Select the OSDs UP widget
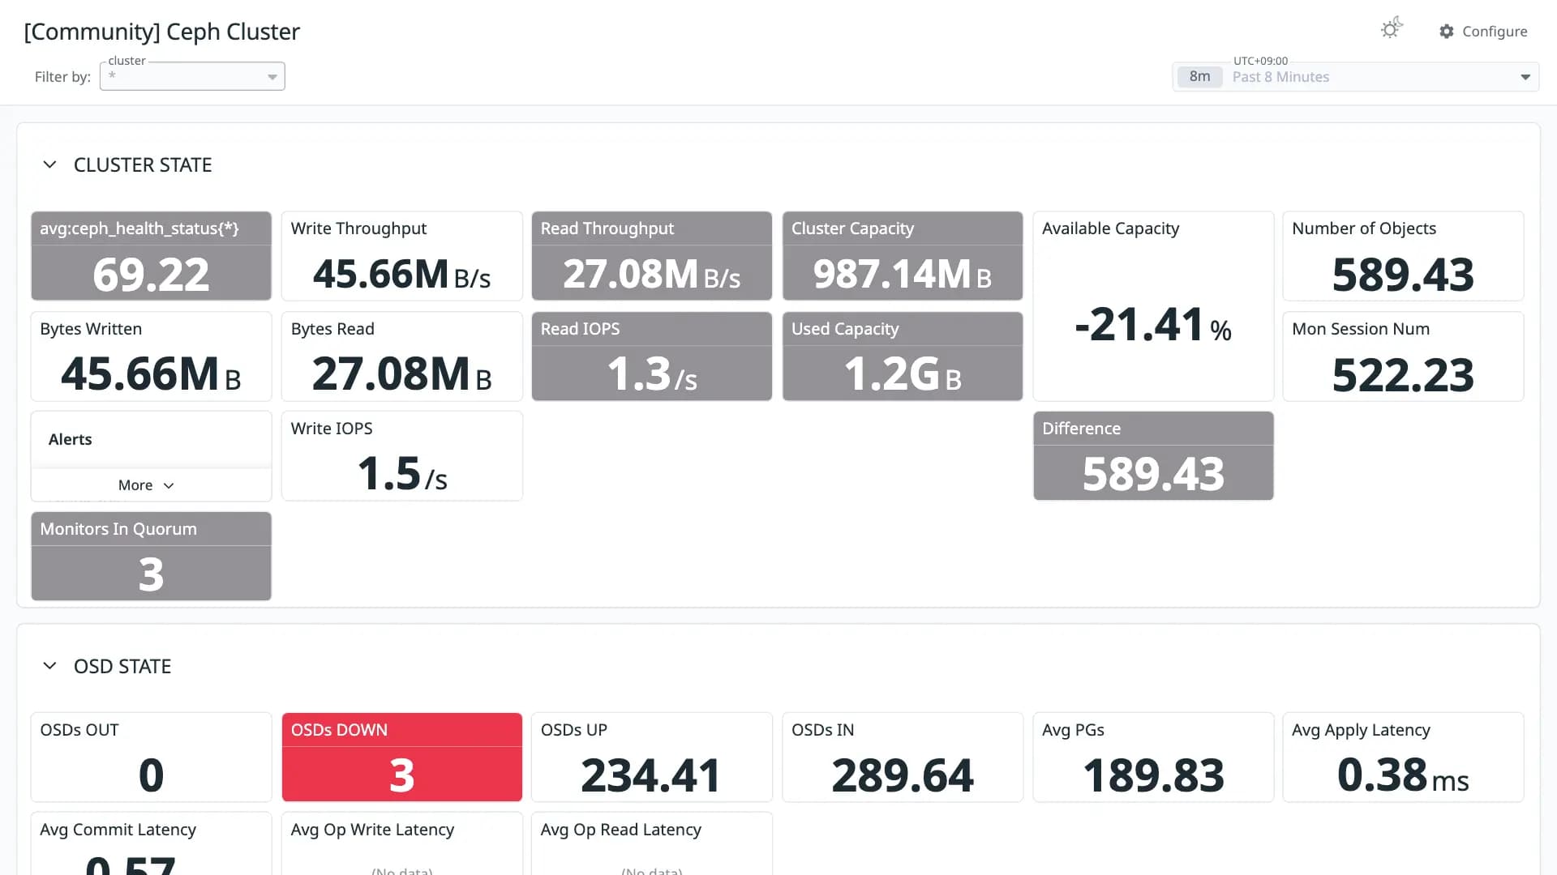1557x875 pixels. tap(652, 758)
